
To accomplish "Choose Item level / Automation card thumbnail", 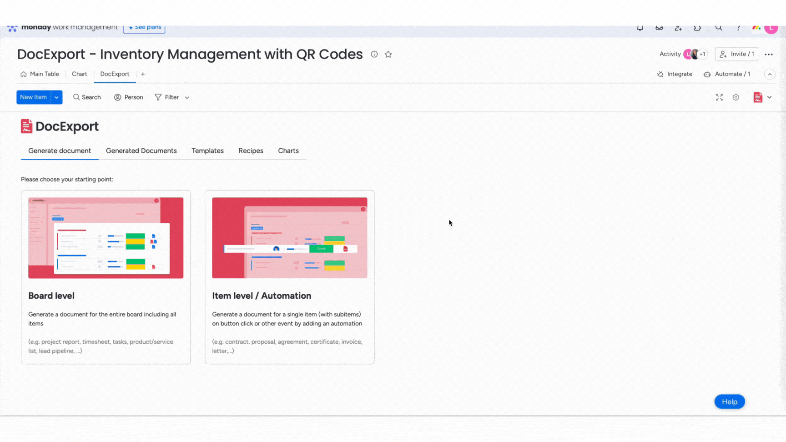I will click(290, 238).
